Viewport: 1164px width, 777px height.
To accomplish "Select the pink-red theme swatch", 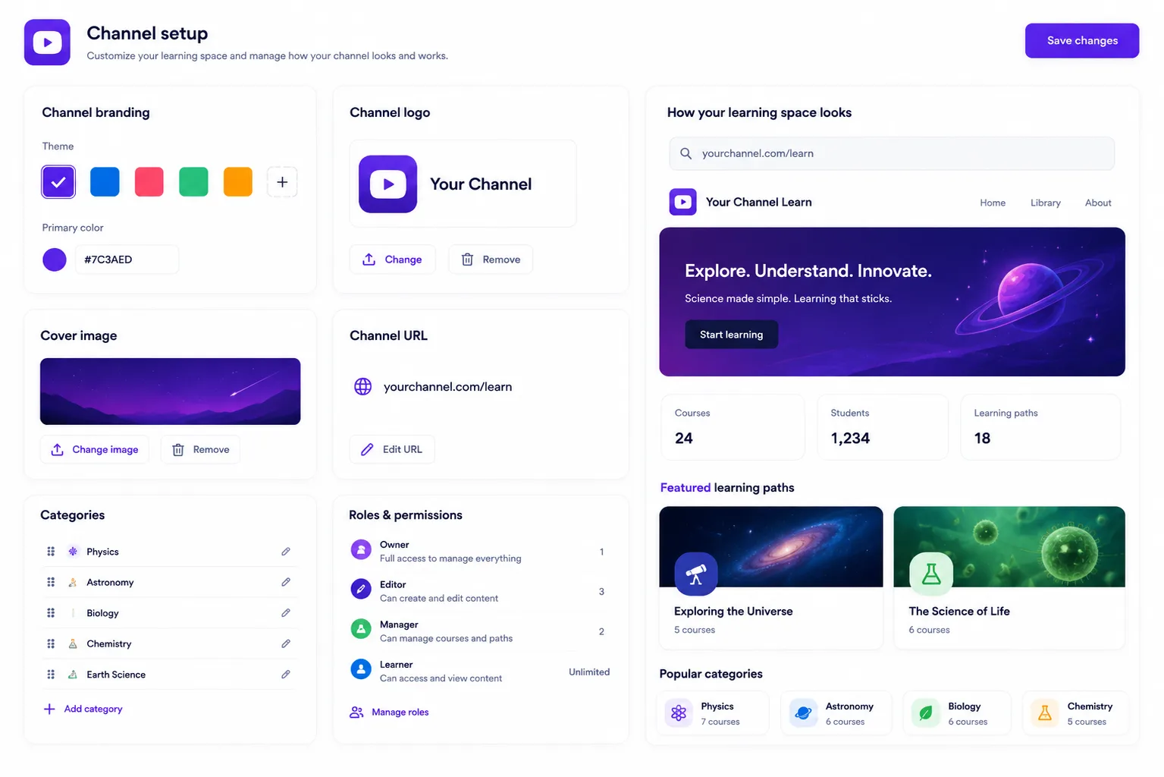I will click(149, 182).
